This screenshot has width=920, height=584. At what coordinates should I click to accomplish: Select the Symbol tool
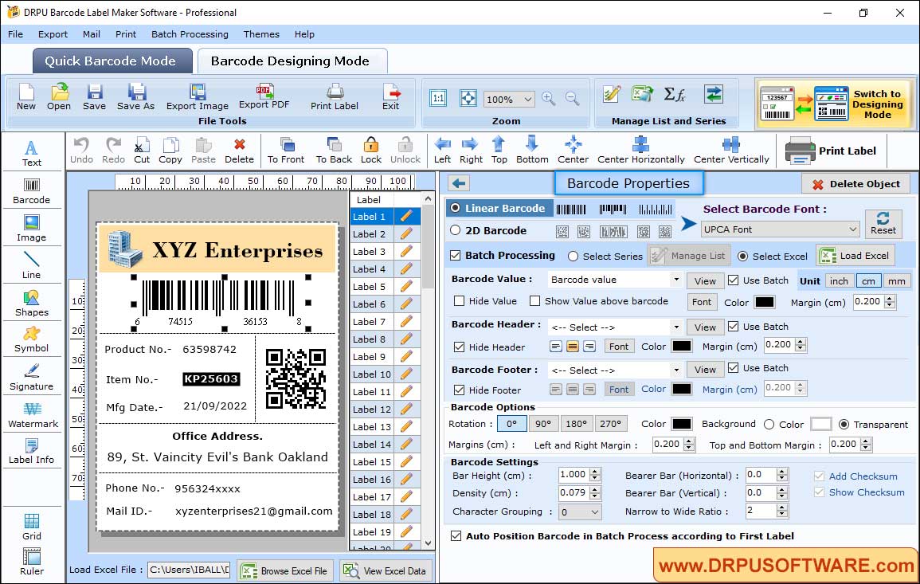[32, 339]
